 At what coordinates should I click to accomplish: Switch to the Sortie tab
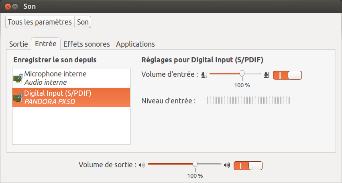[18, 44]
